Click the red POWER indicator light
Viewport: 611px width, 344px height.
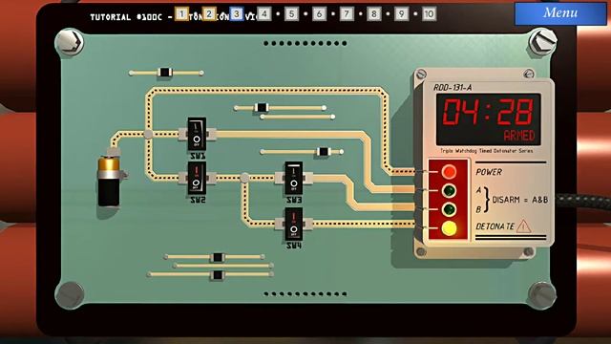449,172
